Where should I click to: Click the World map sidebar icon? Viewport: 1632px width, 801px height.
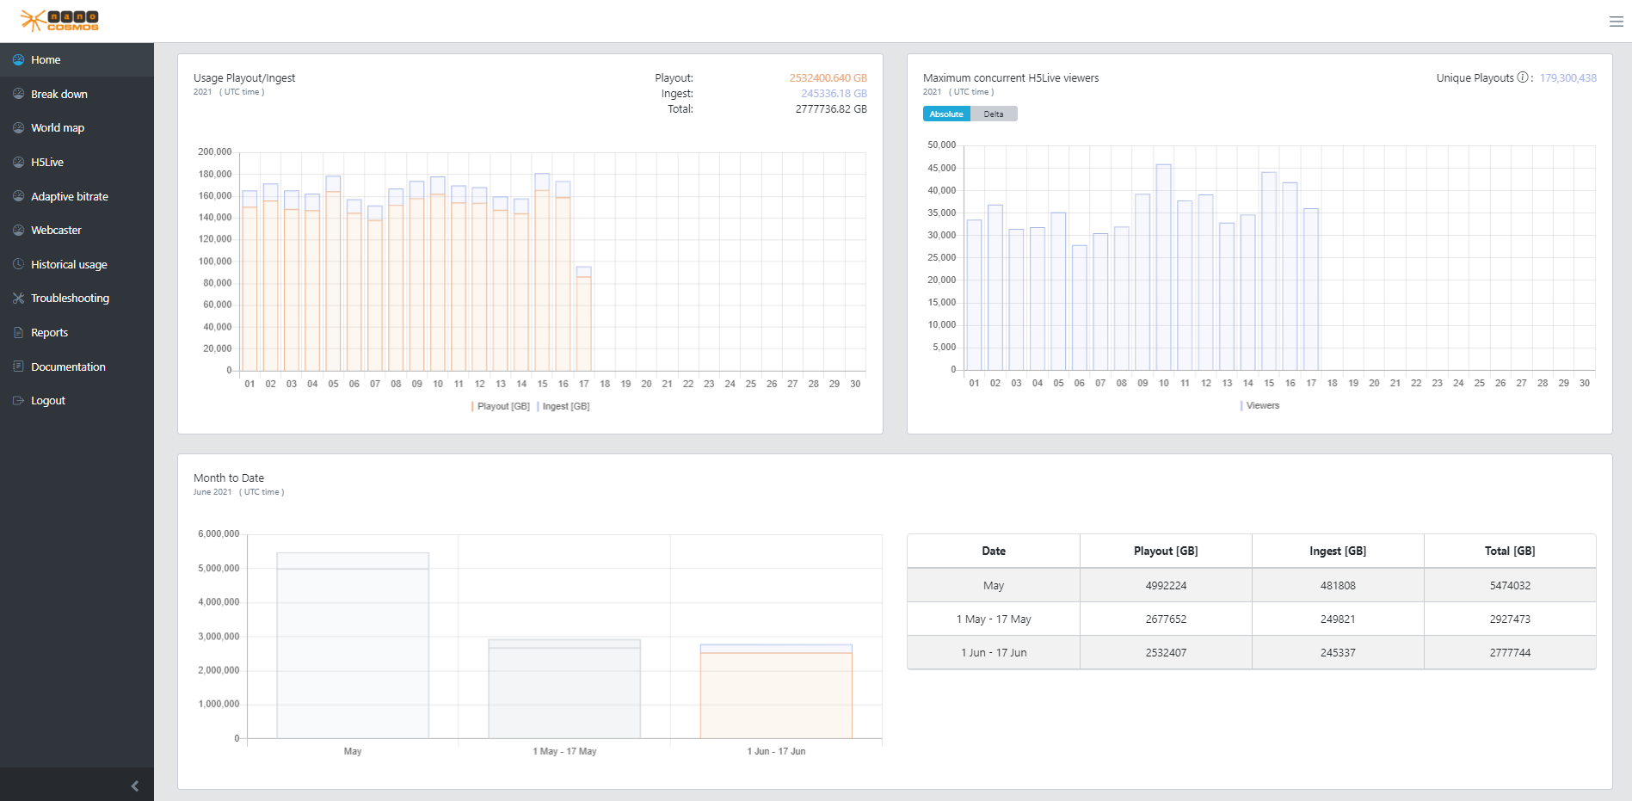click(18, 127)
